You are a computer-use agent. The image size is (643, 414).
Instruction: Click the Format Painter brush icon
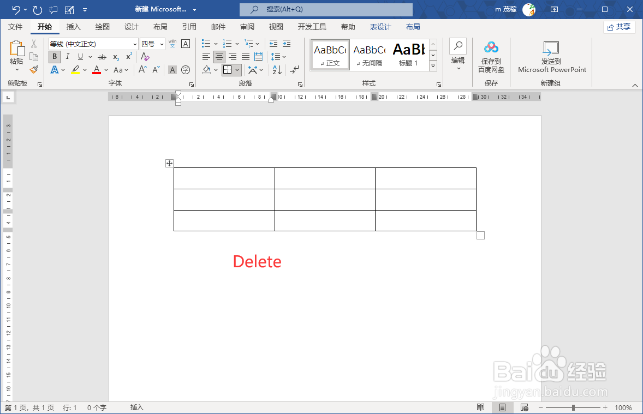[x=34, y=69]
